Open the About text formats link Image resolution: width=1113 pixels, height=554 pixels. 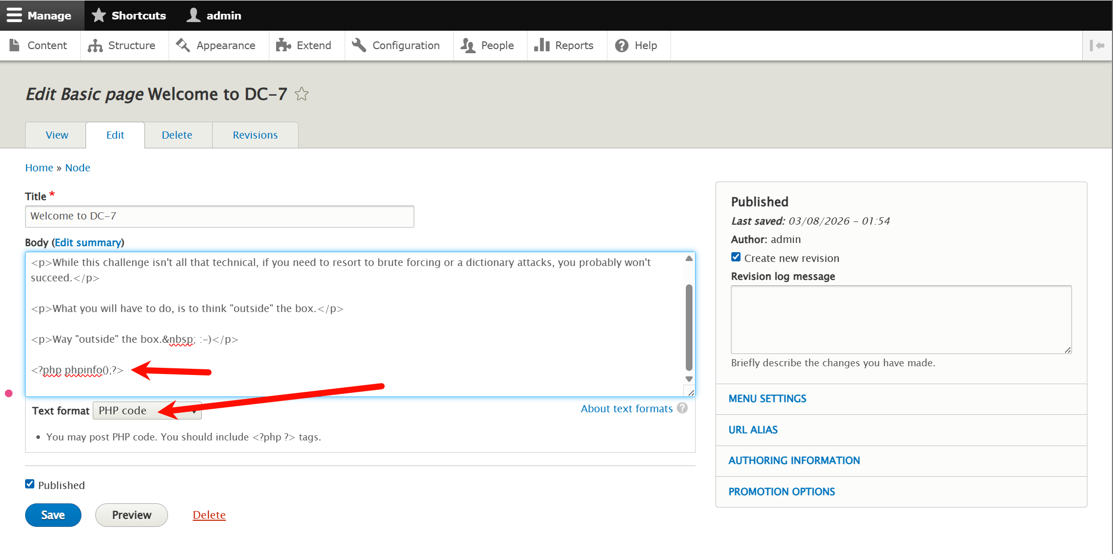coord(626,409)
